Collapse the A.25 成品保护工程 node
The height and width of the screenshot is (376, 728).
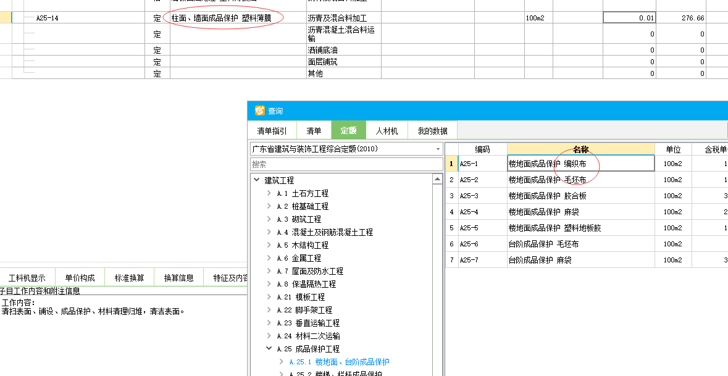(x=269, y=349)
